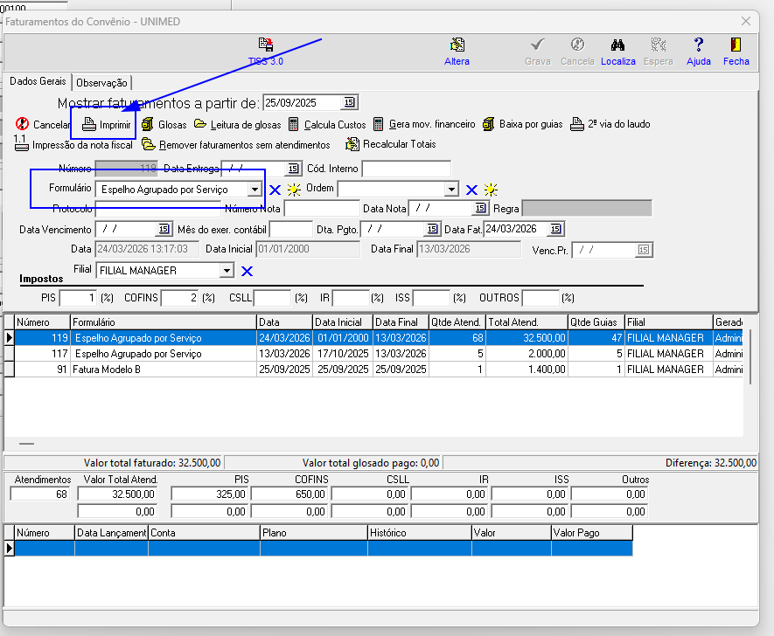The image size is (774, 636).
Task: Expand the Ordem dropdown
Action: pyautogui.click(x=451, y=190)
